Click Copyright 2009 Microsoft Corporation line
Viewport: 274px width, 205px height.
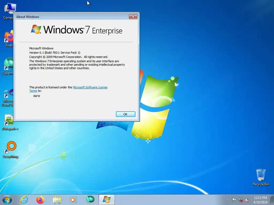click(x=68, y=57)
